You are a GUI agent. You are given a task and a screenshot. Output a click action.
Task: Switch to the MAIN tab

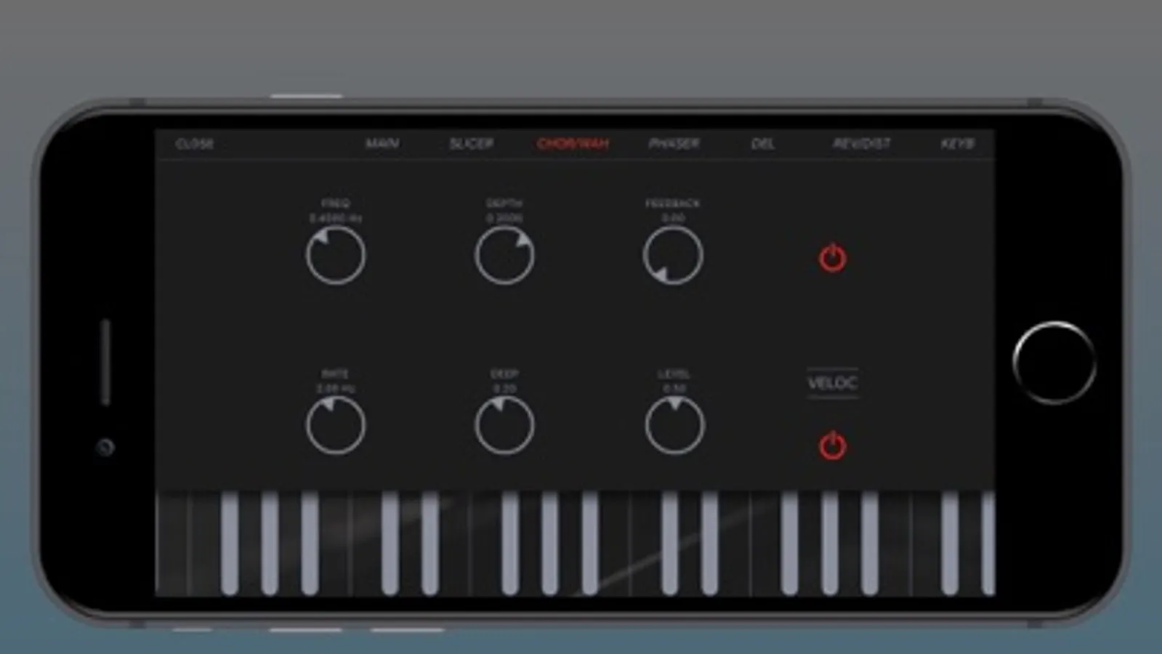382,144
